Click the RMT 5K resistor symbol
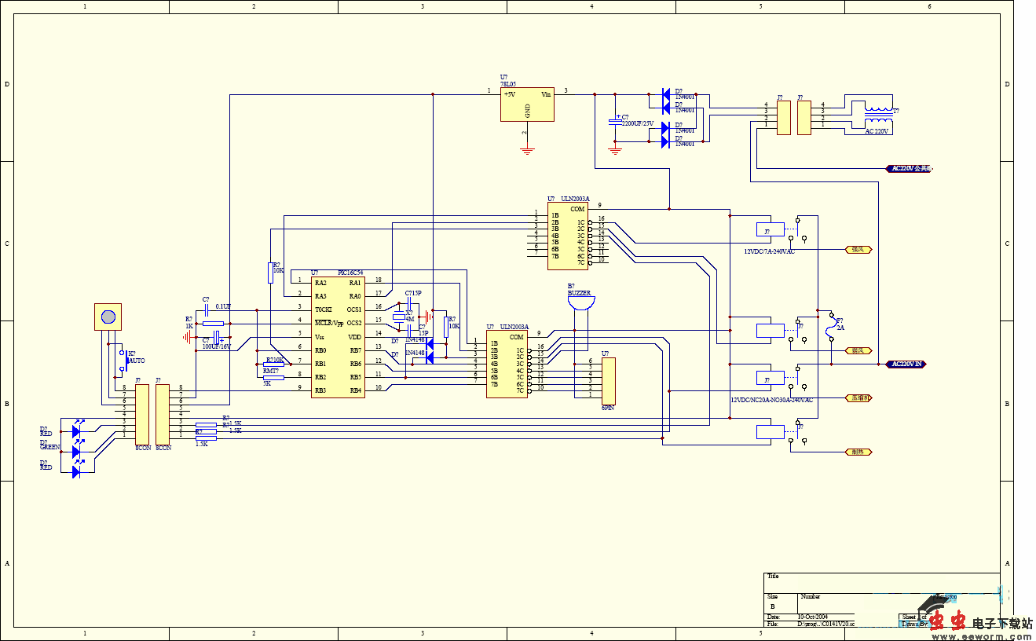 pyautogui.click(x=272, y=377)
